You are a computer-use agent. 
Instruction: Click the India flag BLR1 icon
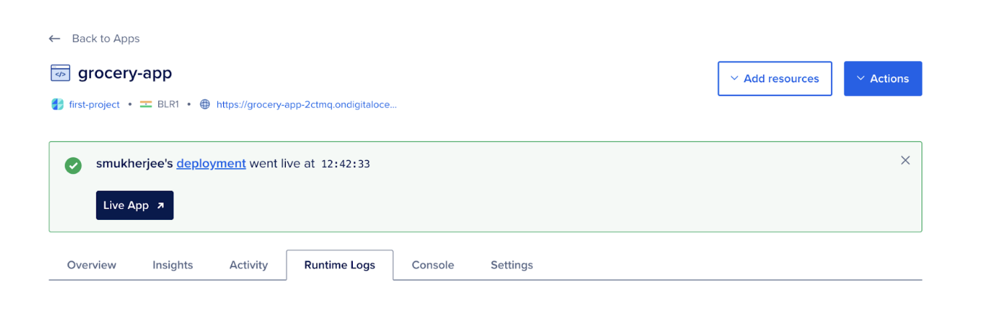(145, 104)
